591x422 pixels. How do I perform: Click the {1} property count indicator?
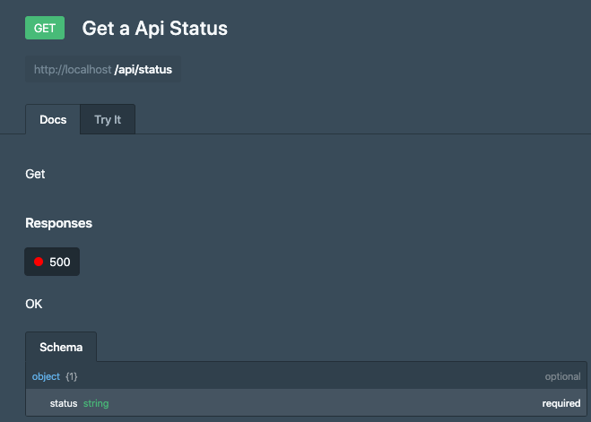point(71,376)
